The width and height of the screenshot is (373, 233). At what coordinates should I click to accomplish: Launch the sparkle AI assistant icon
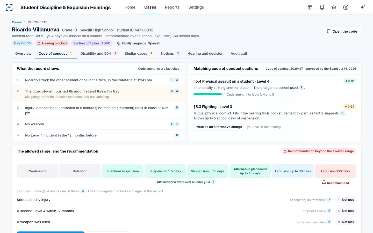tap(363, 7)
